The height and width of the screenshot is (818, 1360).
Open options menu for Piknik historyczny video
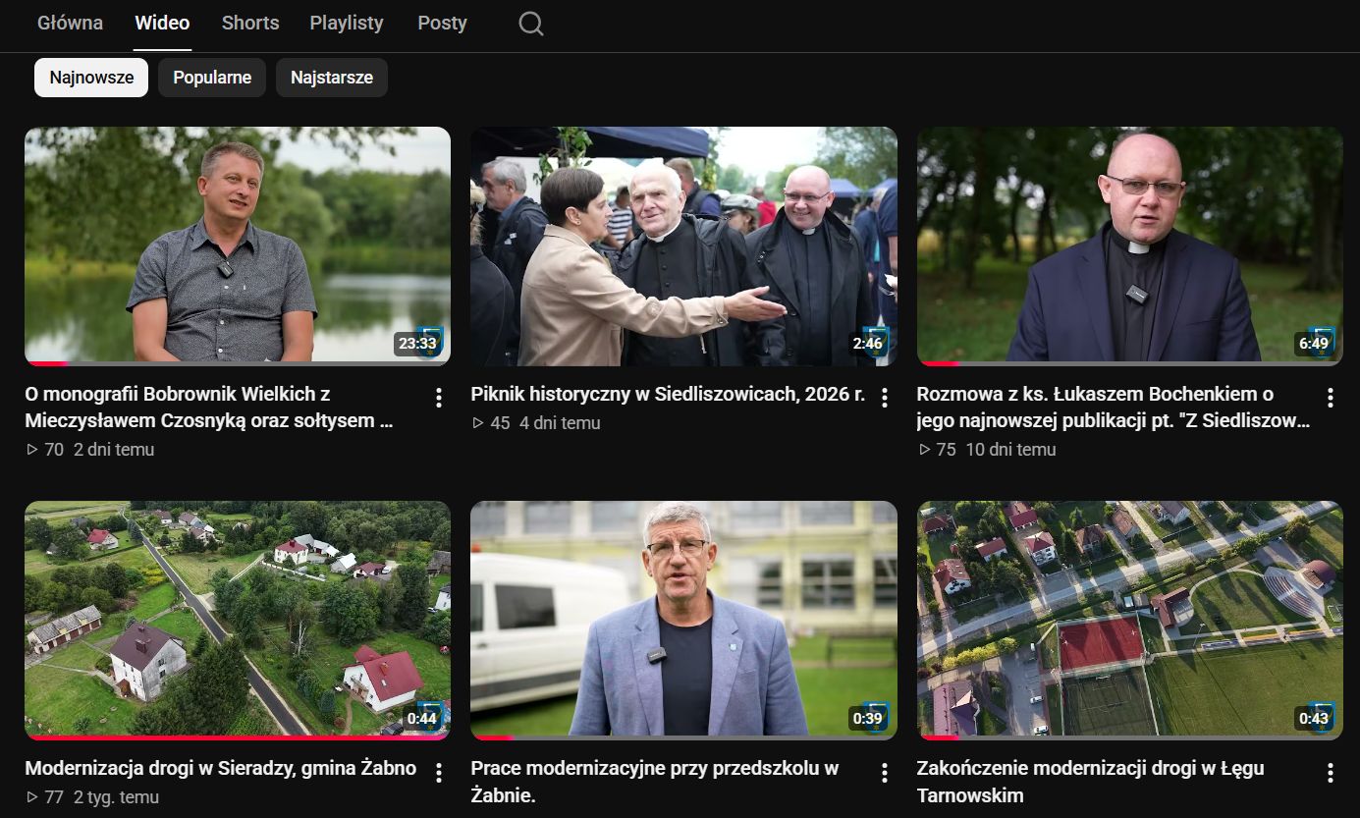click(884, 398)
